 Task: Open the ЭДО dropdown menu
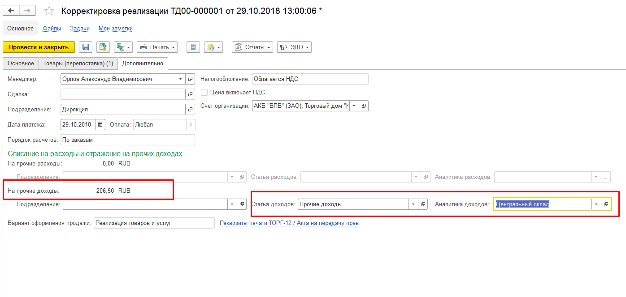[x=294, y=47]
